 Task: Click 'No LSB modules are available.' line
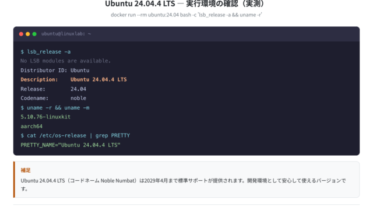(x=65, y=61)
